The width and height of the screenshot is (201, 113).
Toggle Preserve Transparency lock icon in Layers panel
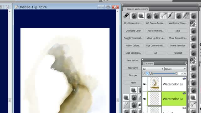click(x=144, y=73)
